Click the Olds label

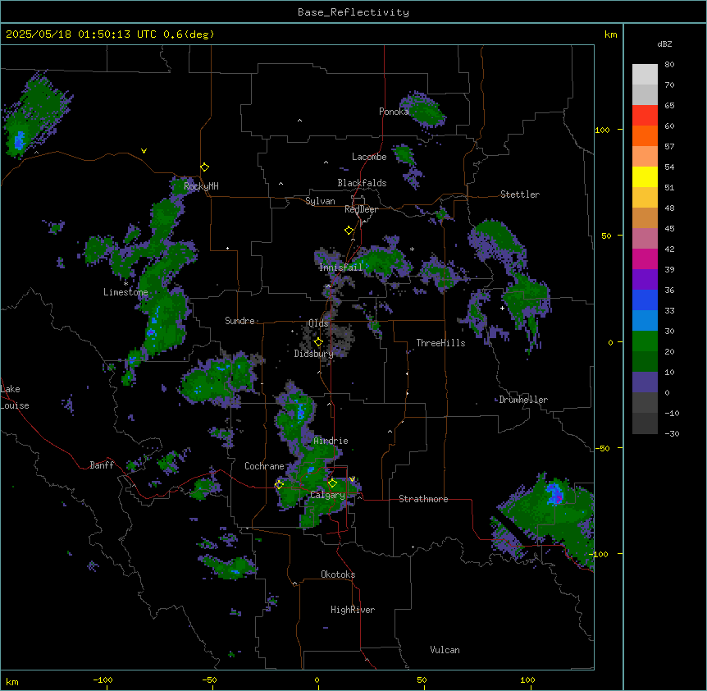pyautogui.click(x=318, y=323)
